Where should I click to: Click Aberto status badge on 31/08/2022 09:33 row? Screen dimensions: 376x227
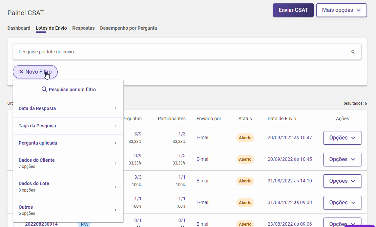[x=245, y=203]
